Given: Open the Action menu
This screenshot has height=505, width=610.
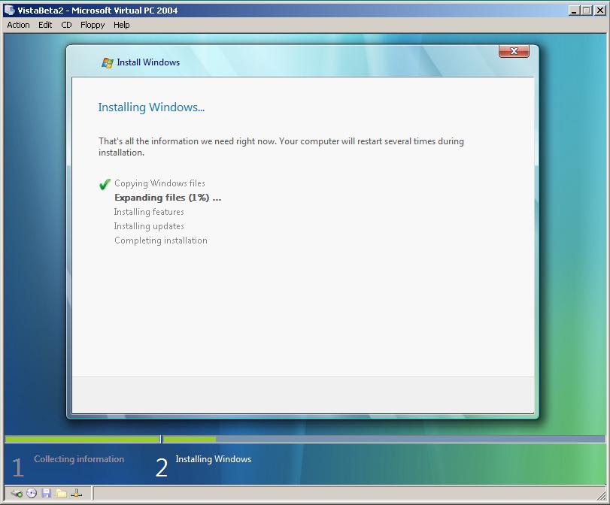Looking at the screenshot, I should pyautogui.click(x=17, y=25).
